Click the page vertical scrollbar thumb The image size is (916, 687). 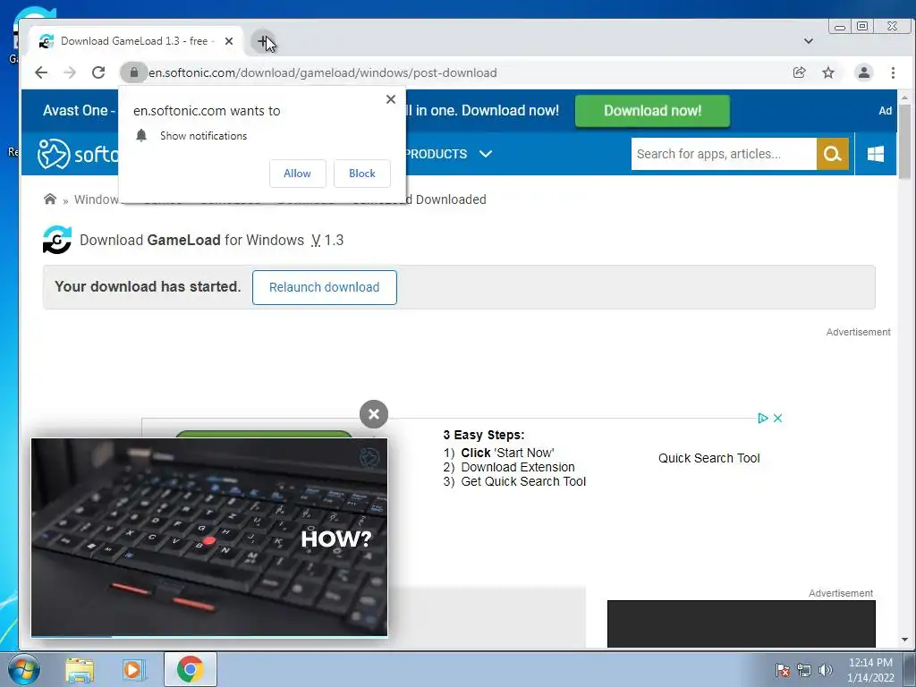pos(904,140)
